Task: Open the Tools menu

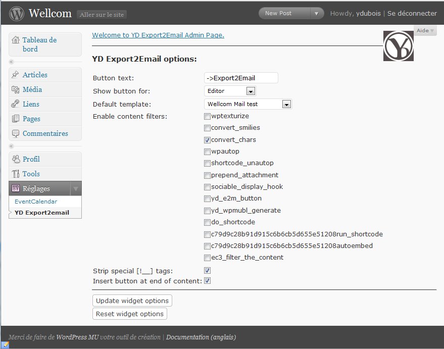Action: [31, 174]
